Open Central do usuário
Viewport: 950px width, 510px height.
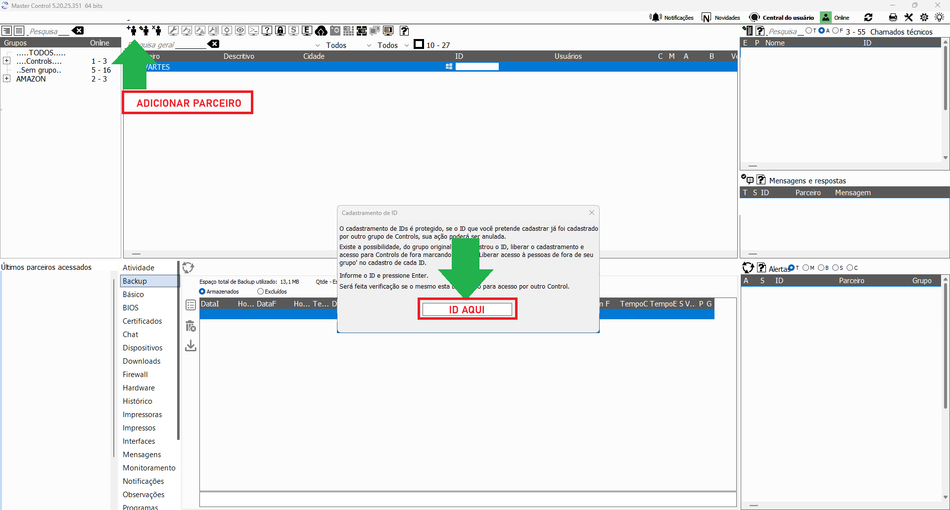pyautogui.click(x=782, y=17)
